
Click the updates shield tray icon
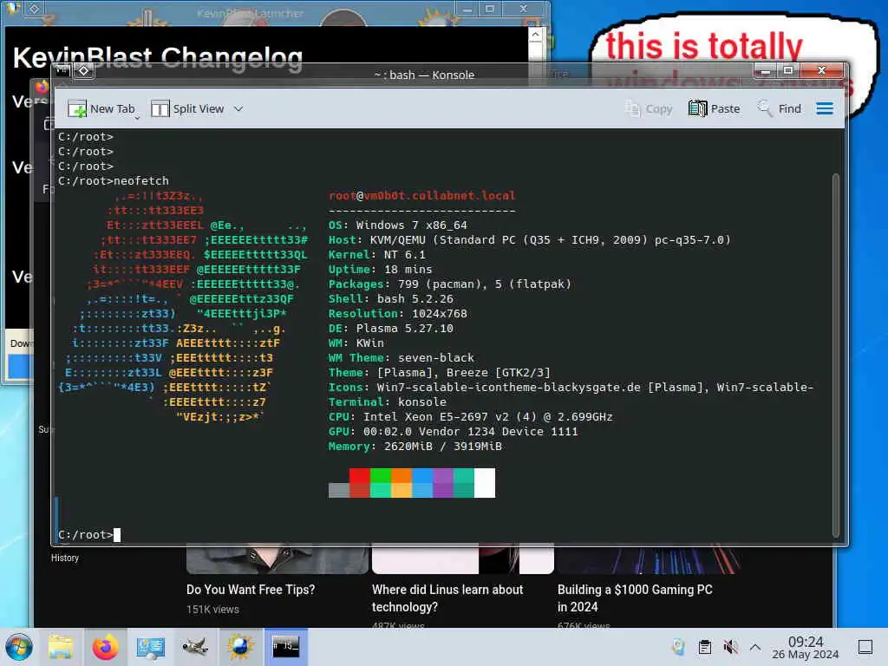(x=678, y=647)
